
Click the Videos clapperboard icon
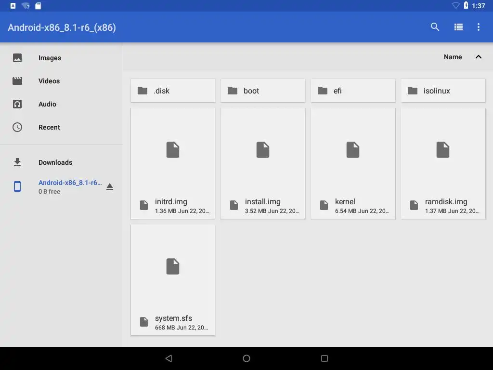pos(17,81)
